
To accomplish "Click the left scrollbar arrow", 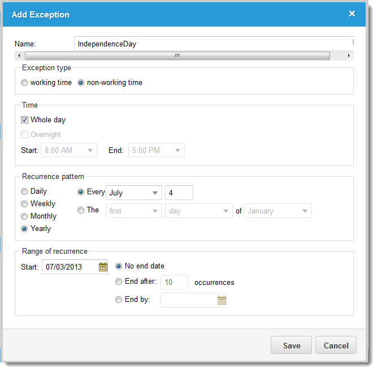I will pyautogui.click(x=19, y=56).
